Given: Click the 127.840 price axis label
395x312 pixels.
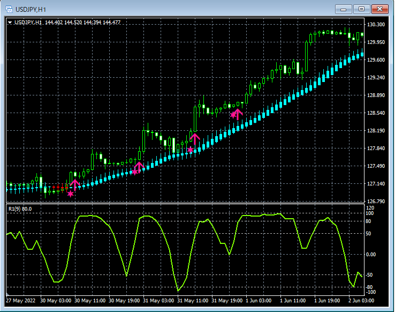Looking at the screenshot, I should 376,148.
